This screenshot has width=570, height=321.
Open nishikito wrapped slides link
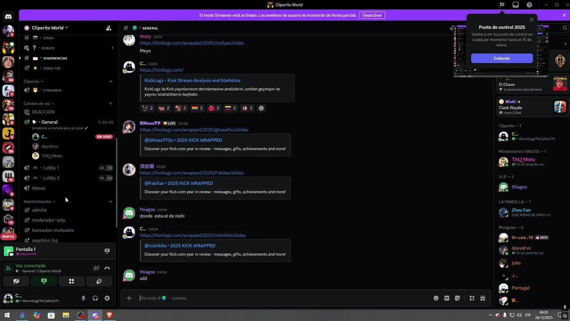point(192,235)
